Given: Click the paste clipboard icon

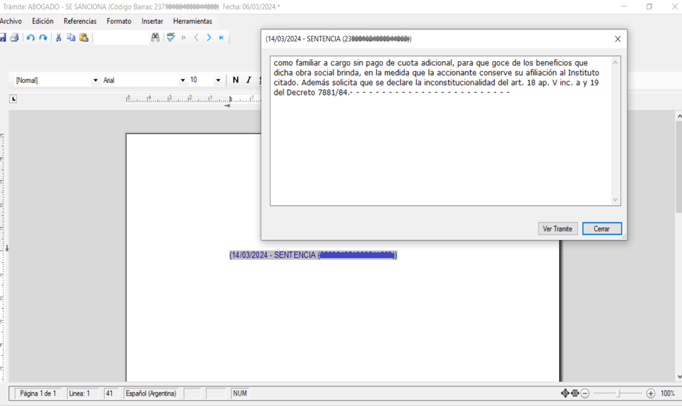Looking at the screenshot, I should pyautogui.click(x=83, y=38).
